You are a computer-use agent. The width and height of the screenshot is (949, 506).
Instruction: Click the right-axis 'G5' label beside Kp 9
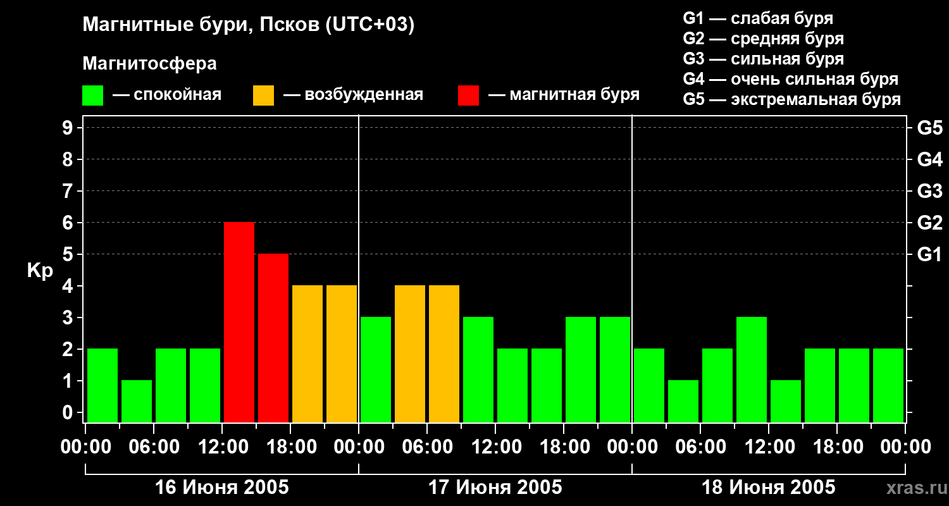930,128
